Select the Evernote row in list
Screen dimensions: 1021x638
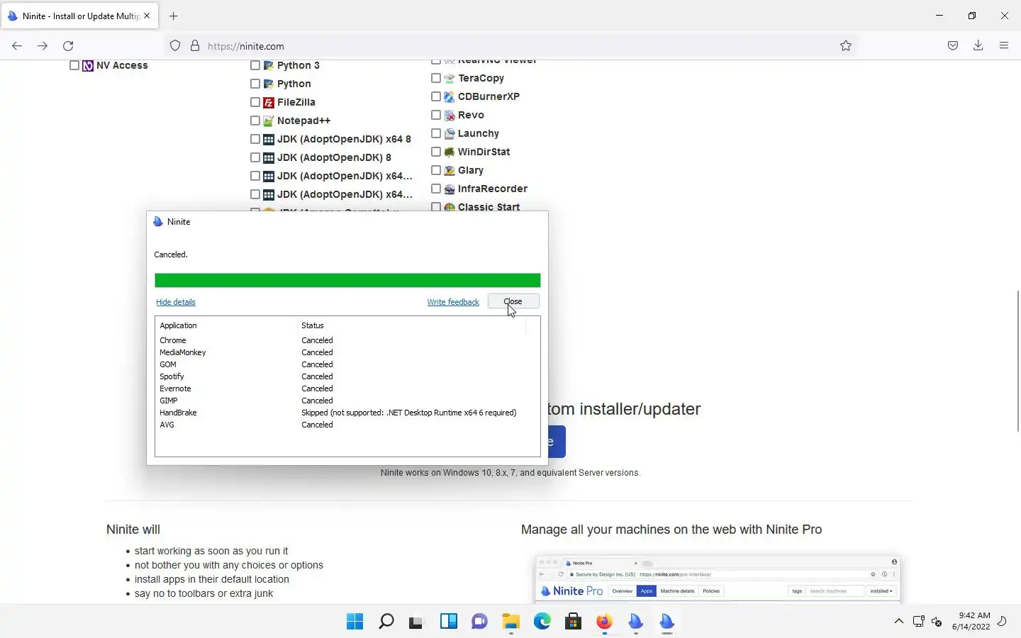[347, 388]
